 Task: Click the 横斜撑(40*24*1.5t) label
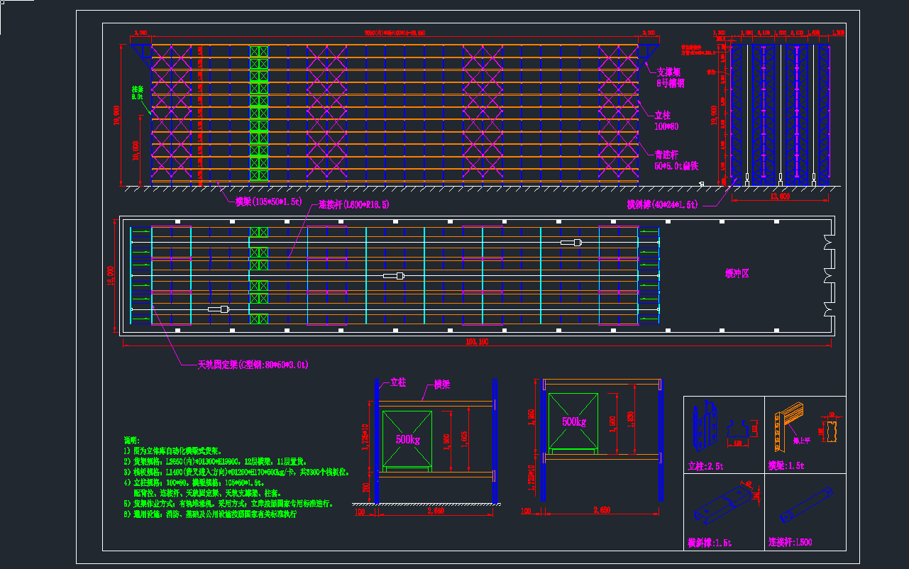coord(661,204)
